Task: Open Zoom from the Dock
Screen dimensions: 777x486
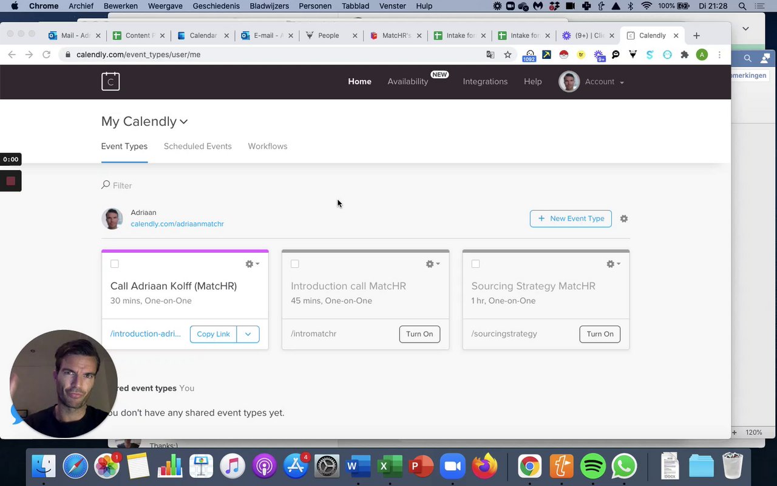Action: tap(453, 466)
